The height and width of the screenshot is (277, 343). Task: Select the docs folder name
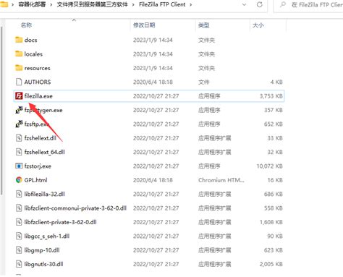[x=30, y=40]
